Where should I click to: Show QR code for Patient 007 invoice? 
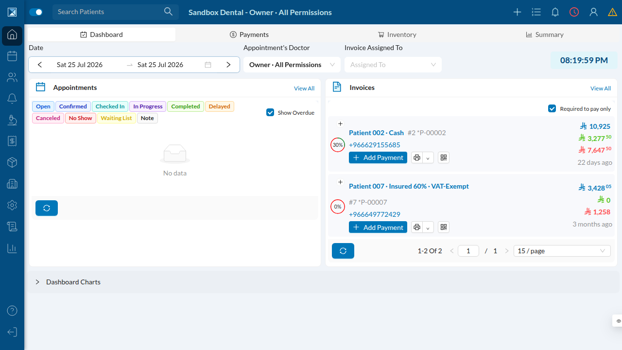pos(443,227)
